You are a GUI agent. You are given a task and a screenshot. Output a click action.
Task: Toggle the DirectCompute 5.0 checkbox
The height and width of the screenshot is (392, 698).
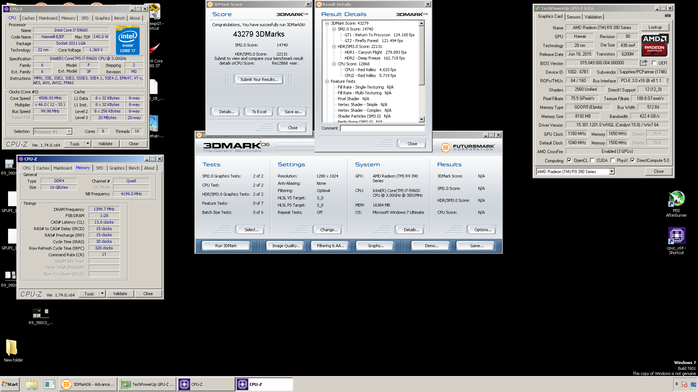pyautogui.click(x=633, y=160)
